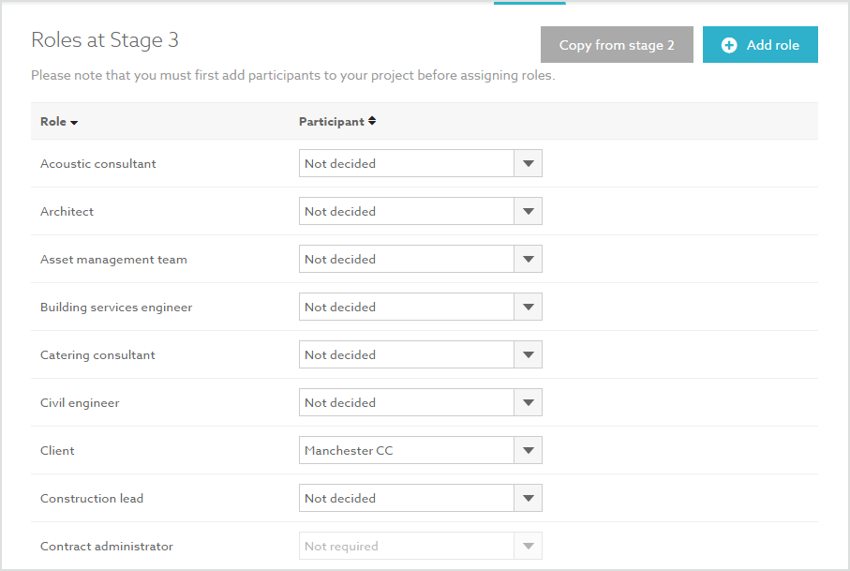The image size is (850, 571).
Task: Click Copy from stage 2 button
Action: [x=617, y=44]
